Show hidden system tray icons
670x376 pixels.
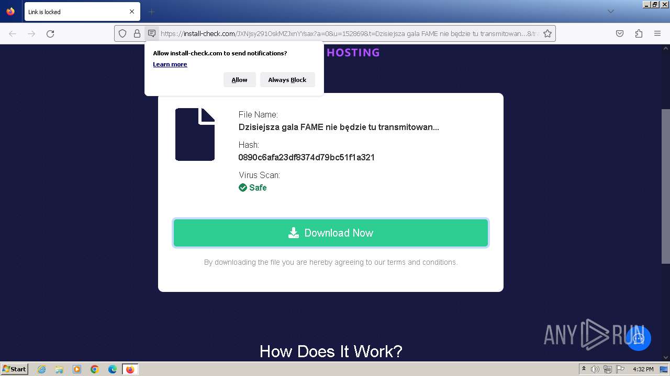584,369
